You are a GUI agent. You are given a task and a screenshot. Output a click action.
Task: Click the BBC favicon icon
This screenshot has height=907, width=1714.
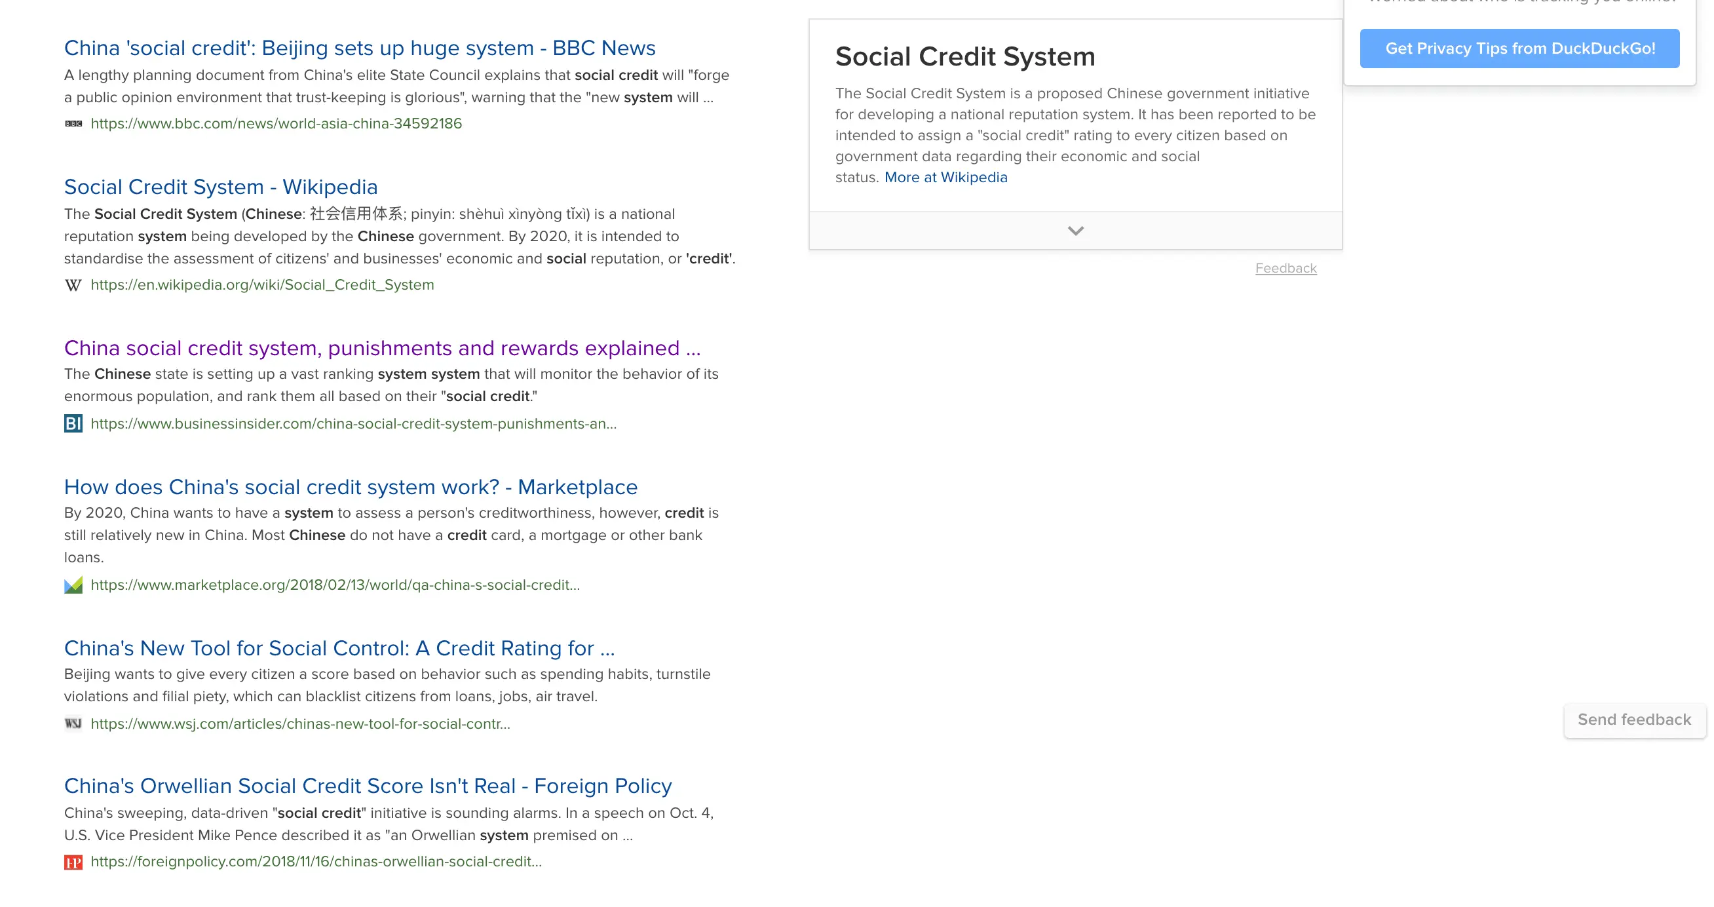(x=73, y=124)
